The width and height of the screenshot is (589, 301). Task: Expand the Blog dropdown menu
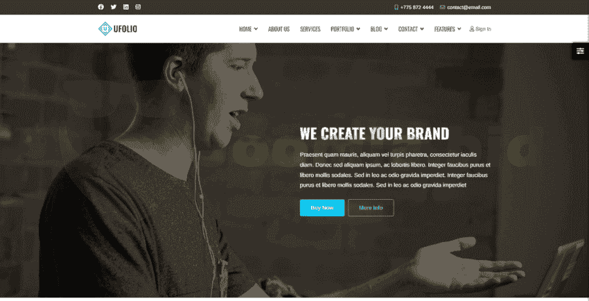pos(379,29)
